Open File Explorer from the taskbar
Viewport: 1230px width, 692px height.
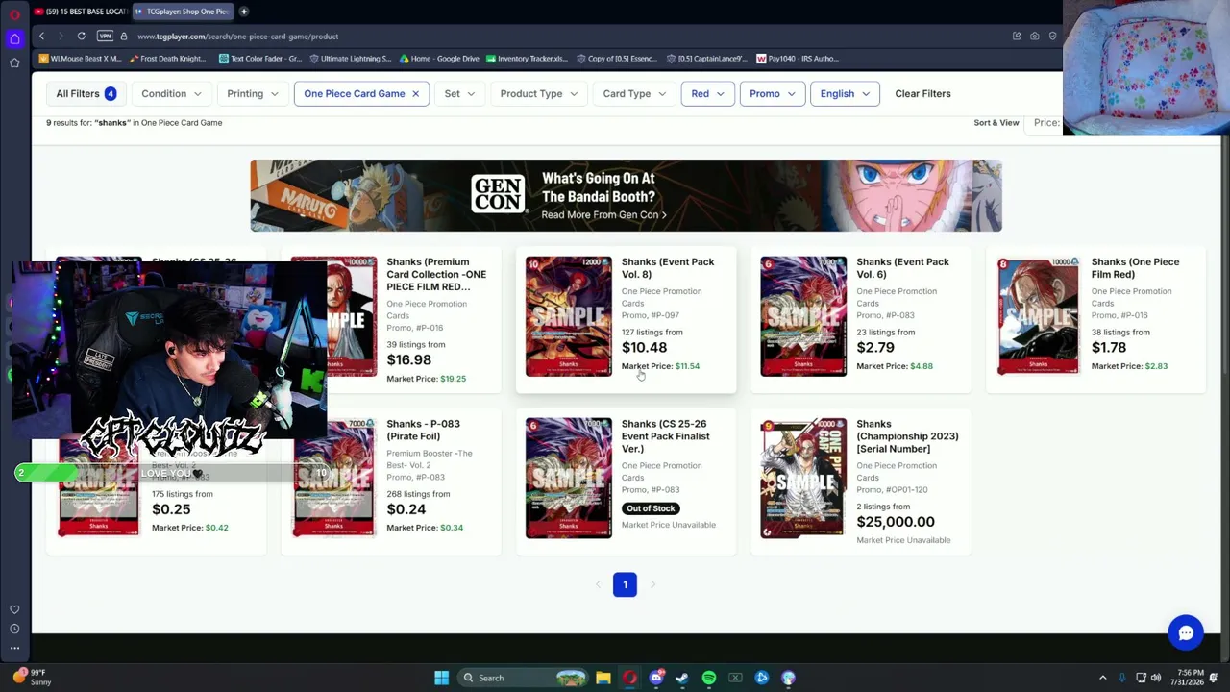click(x=603, y=678)
